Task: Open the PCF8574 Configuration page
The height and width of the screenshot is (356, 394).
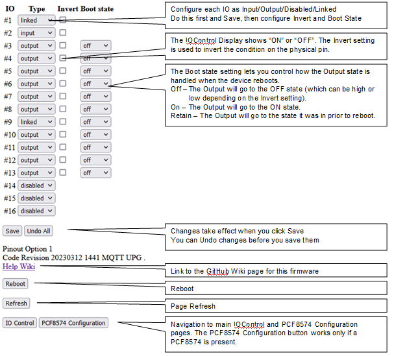Action: [73, 323]
